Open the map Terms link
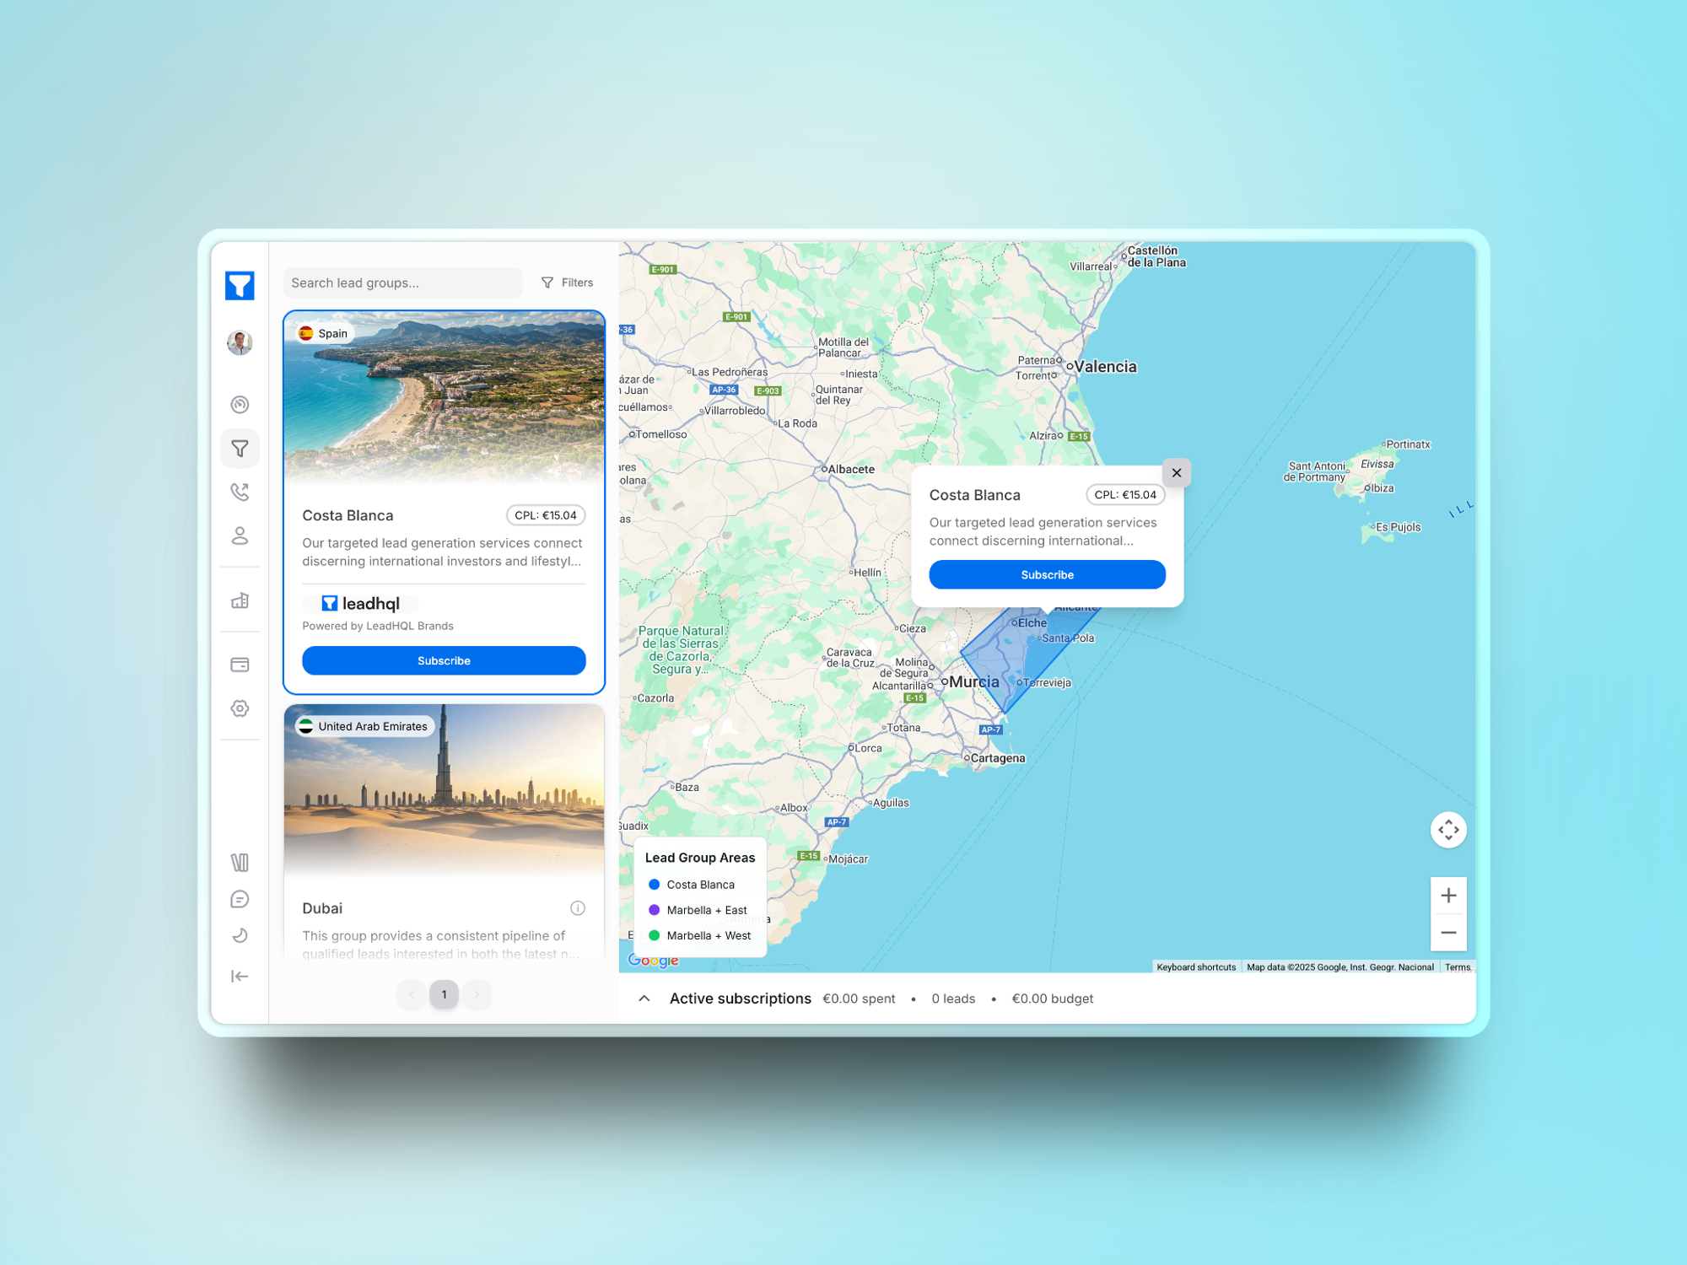The width and height of the screenshot is (1687, 1265). coord(1457,967)
